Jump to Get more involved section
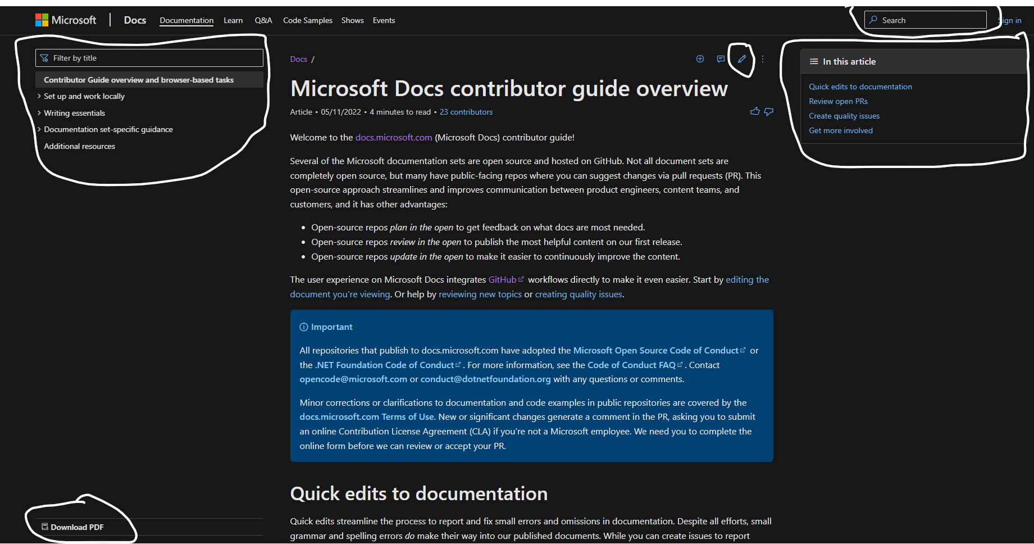1034x544 pixels. pyautogui.click(x=841, y=130)
